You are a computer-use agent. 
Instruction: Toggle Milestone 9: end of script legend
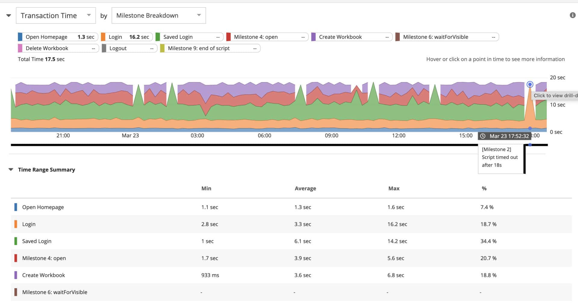tap(210, 48)
